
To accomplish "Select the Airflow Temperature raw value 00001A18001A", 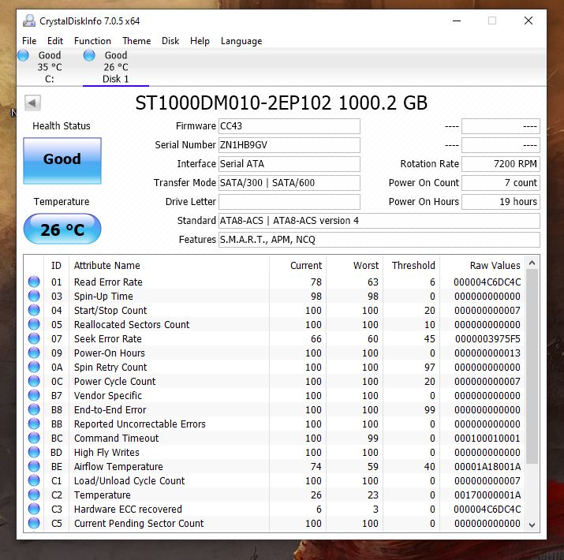I will pyautogui.click(x=487, y=466).
